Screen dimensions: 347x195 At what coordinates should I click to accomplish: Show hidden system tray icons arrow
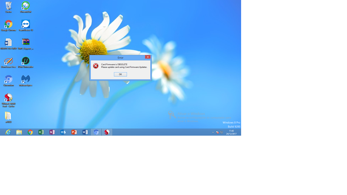[x=213, y=132]
